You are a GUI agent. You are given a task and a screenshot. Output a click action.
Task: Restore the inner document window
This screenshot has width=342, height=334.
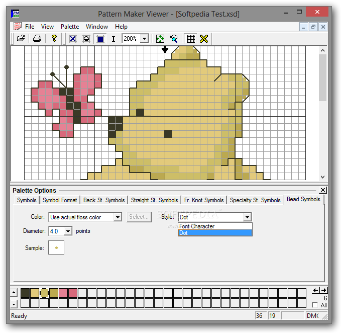(x=313, y=27)
